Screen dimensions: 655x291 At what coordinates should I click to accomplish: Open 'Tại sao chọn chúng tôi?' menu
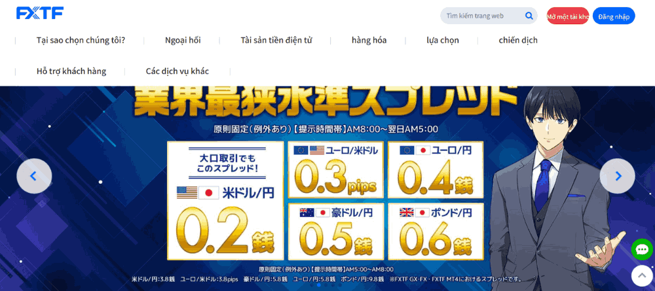(x=81, y=40)
